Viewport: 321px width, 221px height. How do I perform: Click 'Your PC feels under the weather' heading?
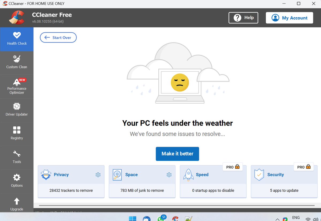(177, 123)
